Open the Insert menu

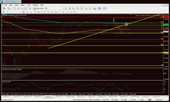click(x=16, y=5)
